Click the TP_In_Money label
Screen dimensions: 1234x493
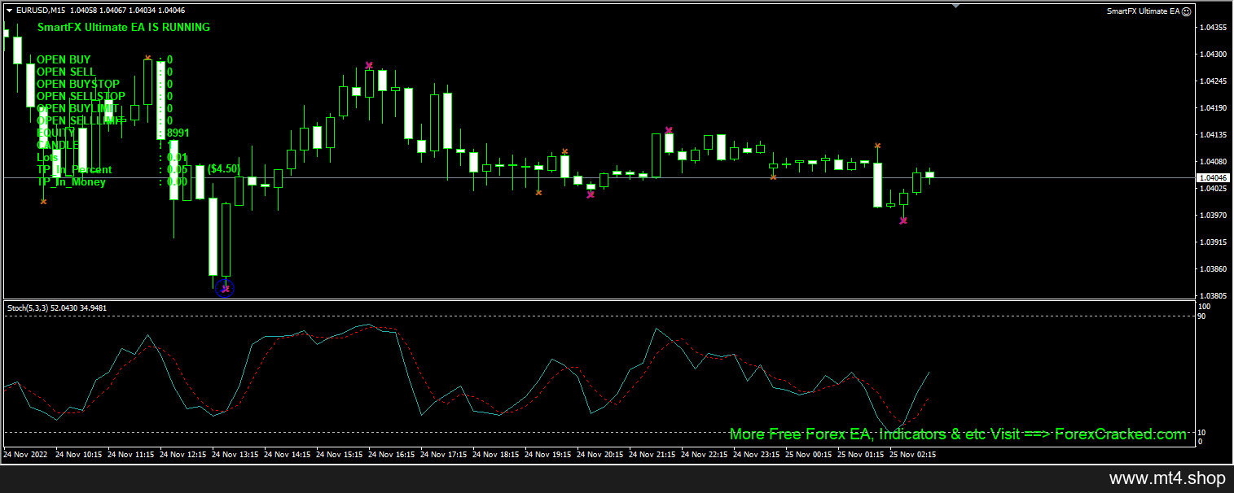(71, 181)
